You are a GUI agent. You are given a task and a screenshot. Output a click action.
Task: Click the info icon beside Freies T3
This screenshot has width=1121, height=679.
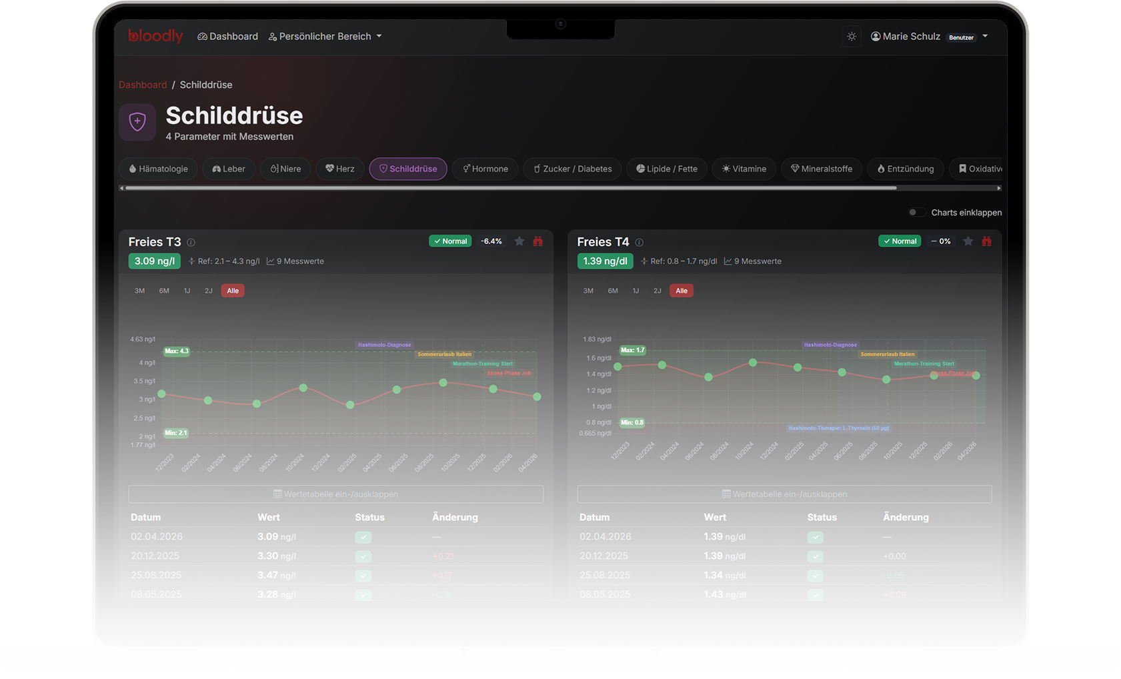[x=191, y=243]
